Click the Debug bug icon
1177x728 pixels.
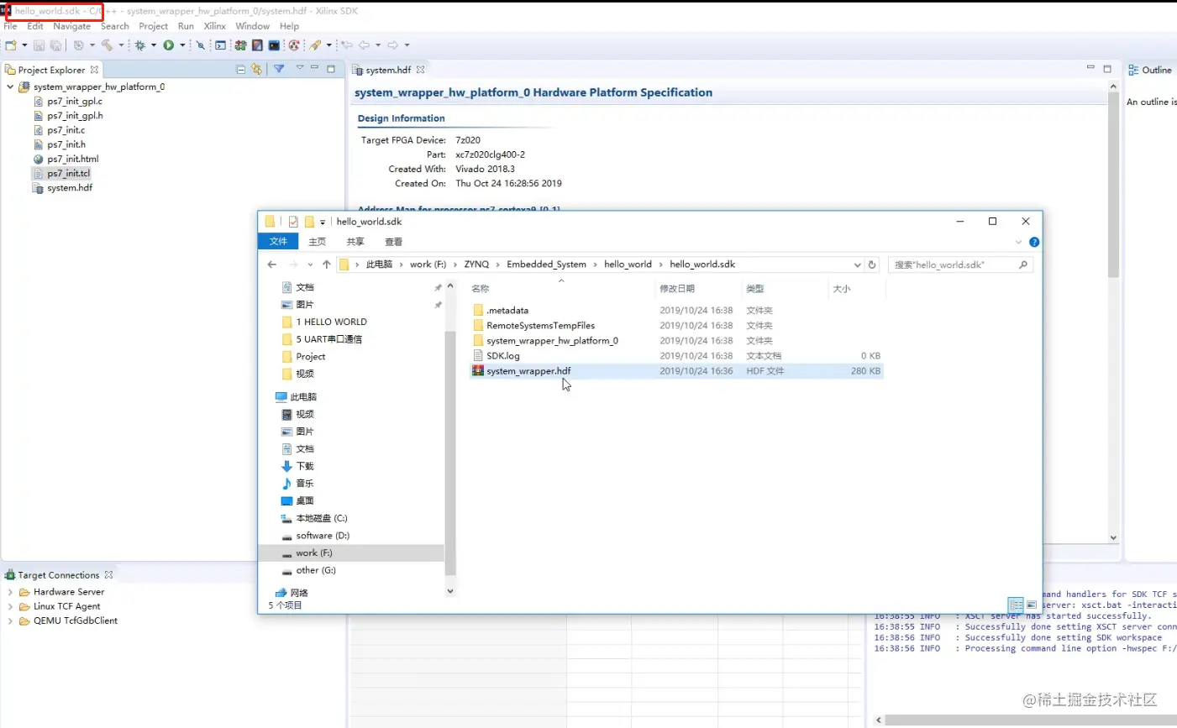coord(140,45)
